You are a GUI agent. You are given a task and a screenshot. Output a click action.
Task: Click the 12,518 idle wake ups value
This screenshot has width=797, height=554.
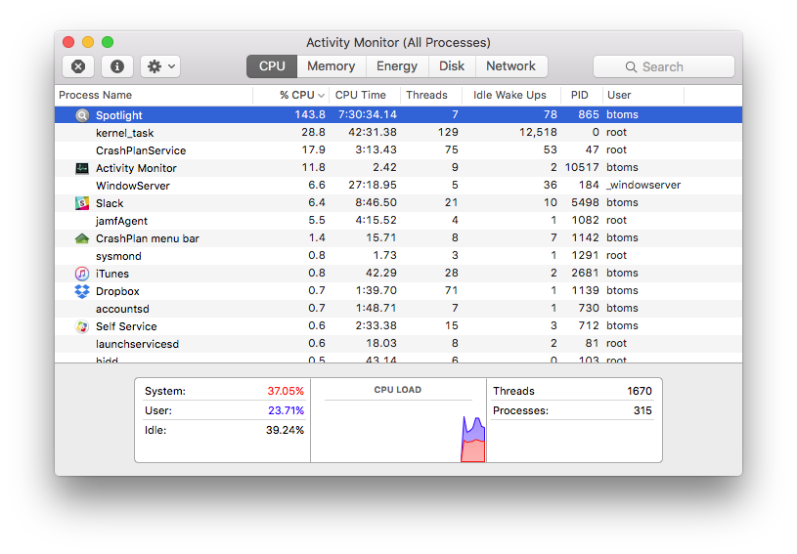pos(538,133)
